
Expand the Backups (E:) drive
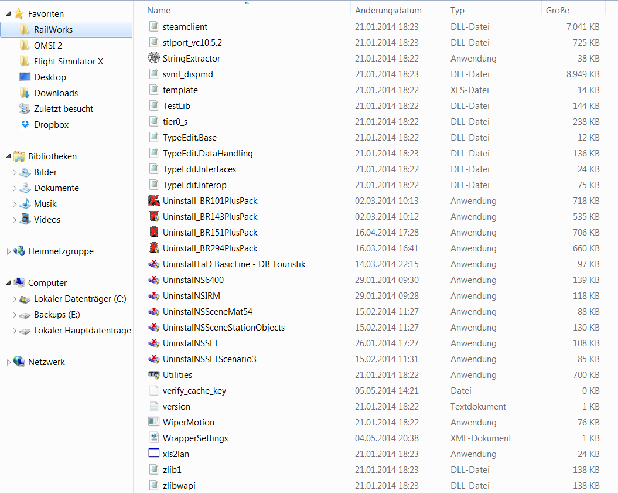(15, 315)
